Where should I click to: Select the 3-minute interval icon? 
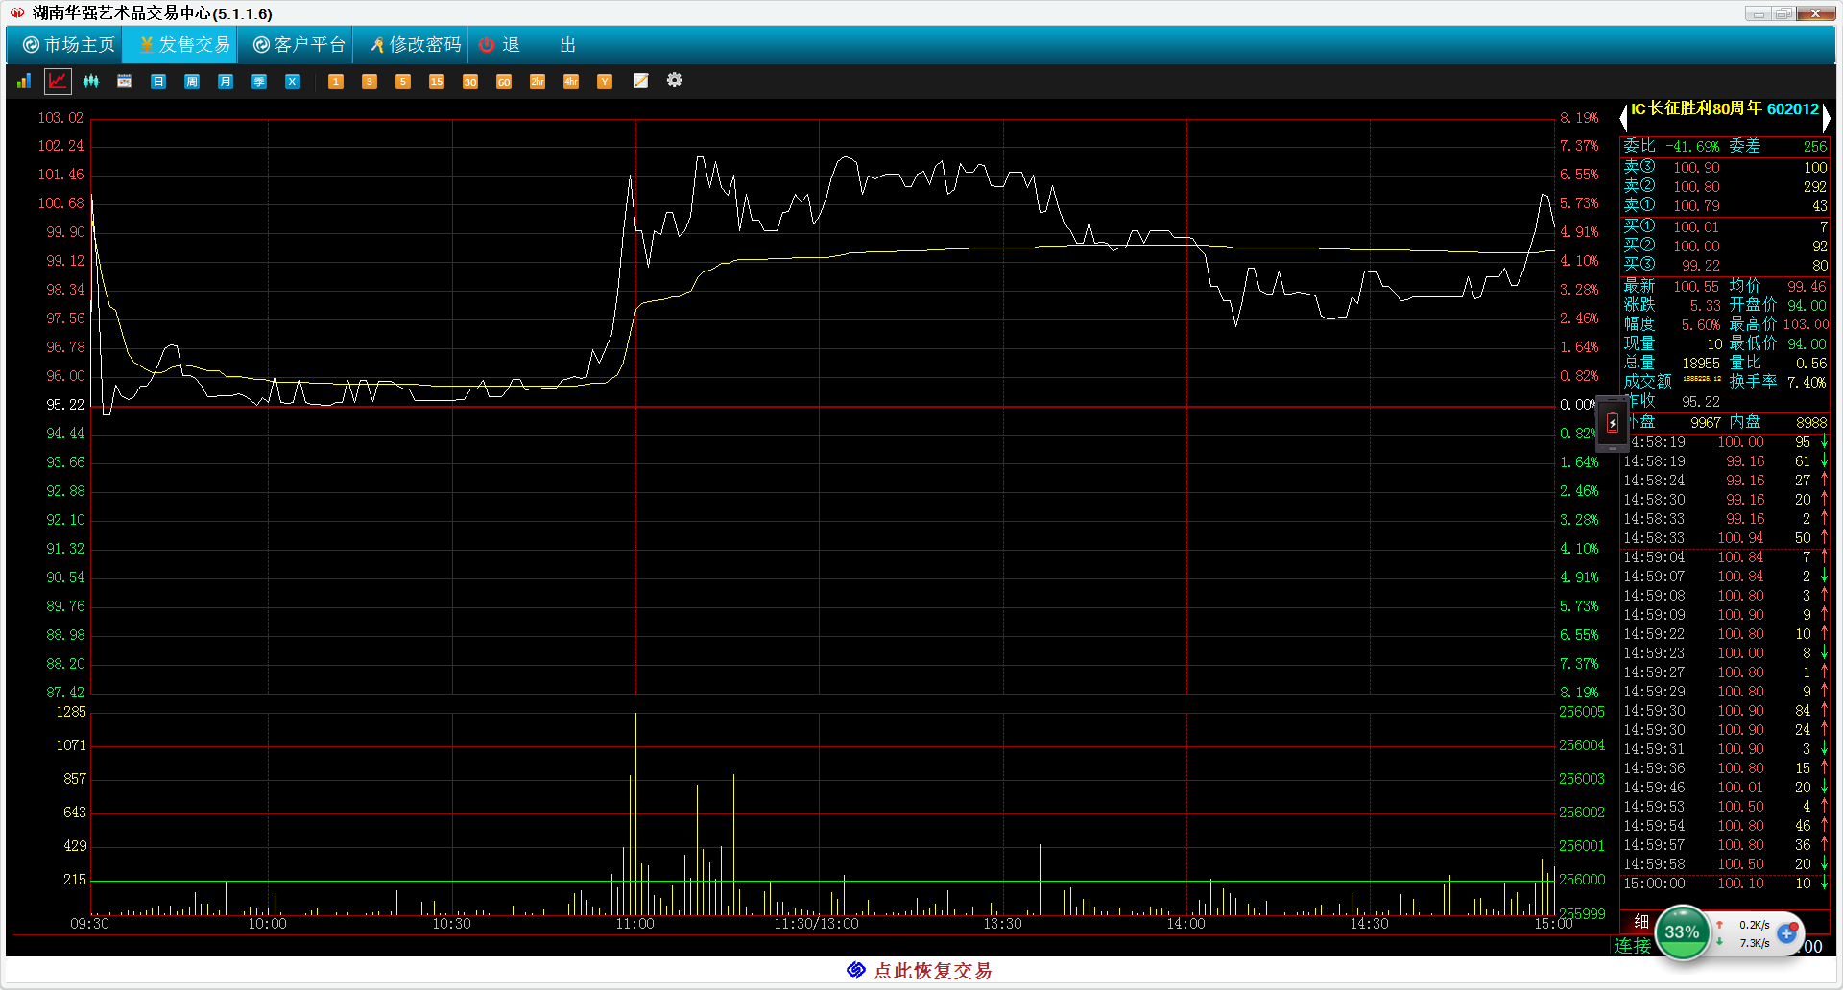click(370, 82)
